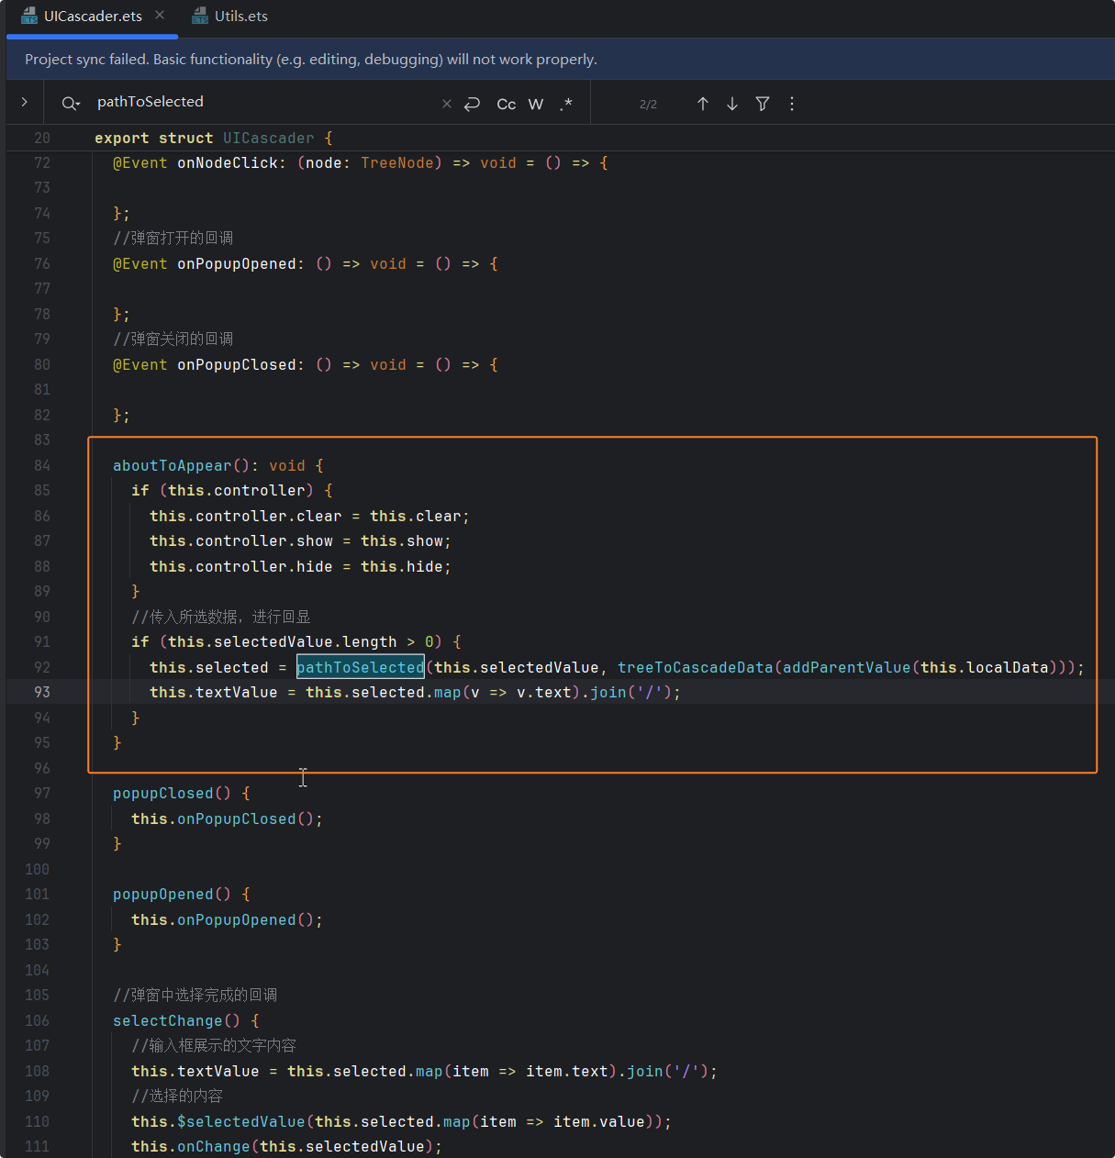
Task: Close the UICascader.ets tab
Action: 160,16
